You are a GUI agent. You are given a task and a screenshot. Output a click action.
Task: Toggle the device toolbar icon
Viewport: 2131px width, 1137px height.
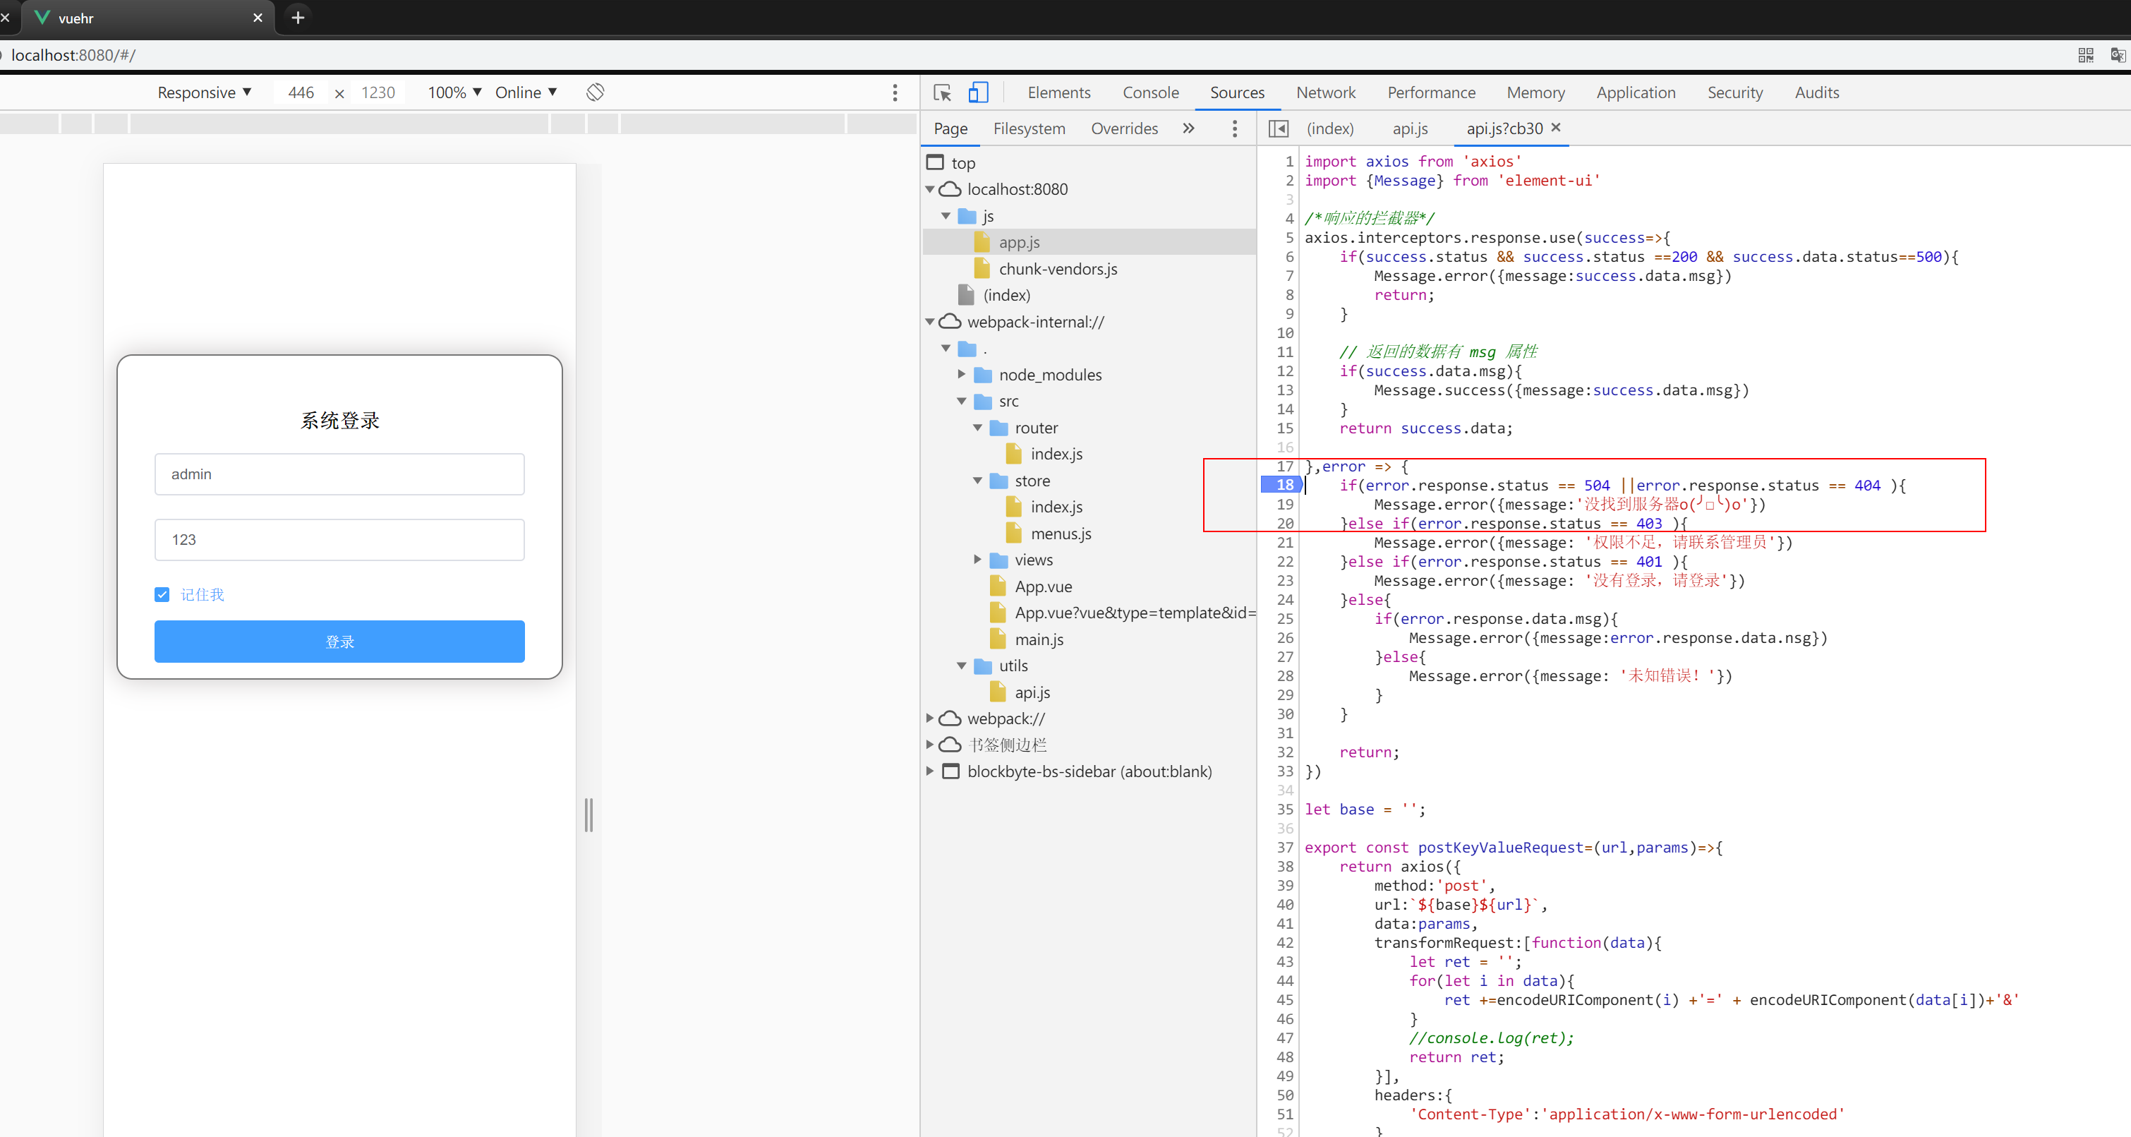click(978, 92)
